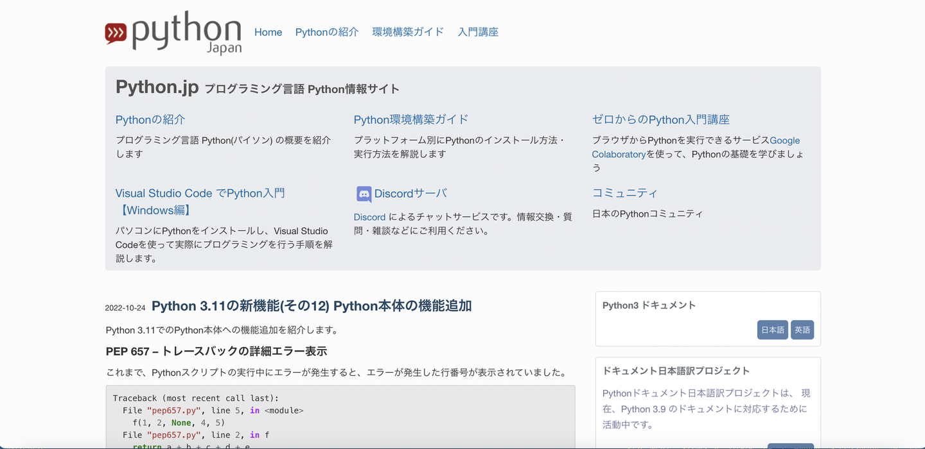Open the コミュニティ link
This screenshot has width=925, height=449.
pyautogui.click(x=624, y=194)
